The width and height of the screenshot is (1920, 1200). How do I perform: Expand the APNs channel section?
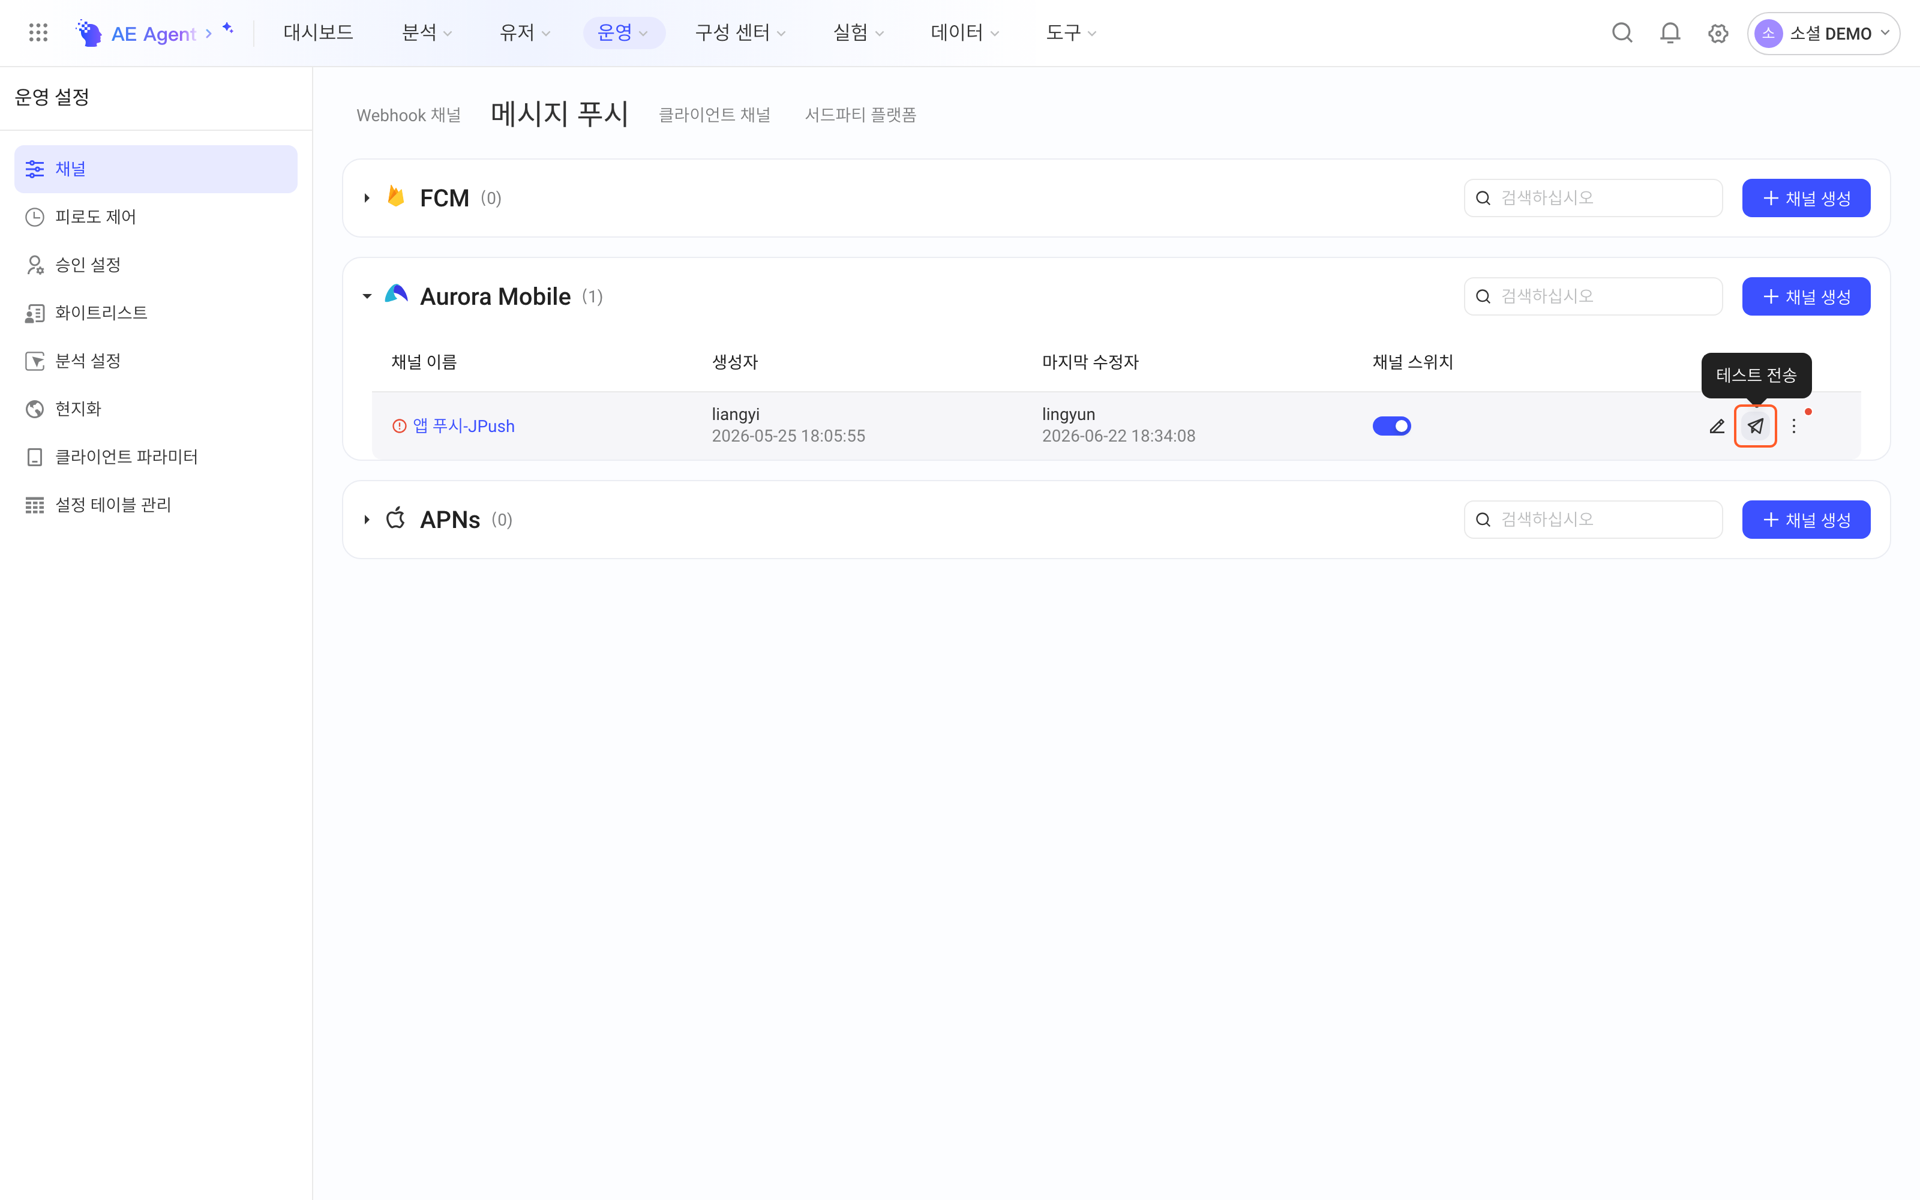pyautogui.click(x=367, y=520)
